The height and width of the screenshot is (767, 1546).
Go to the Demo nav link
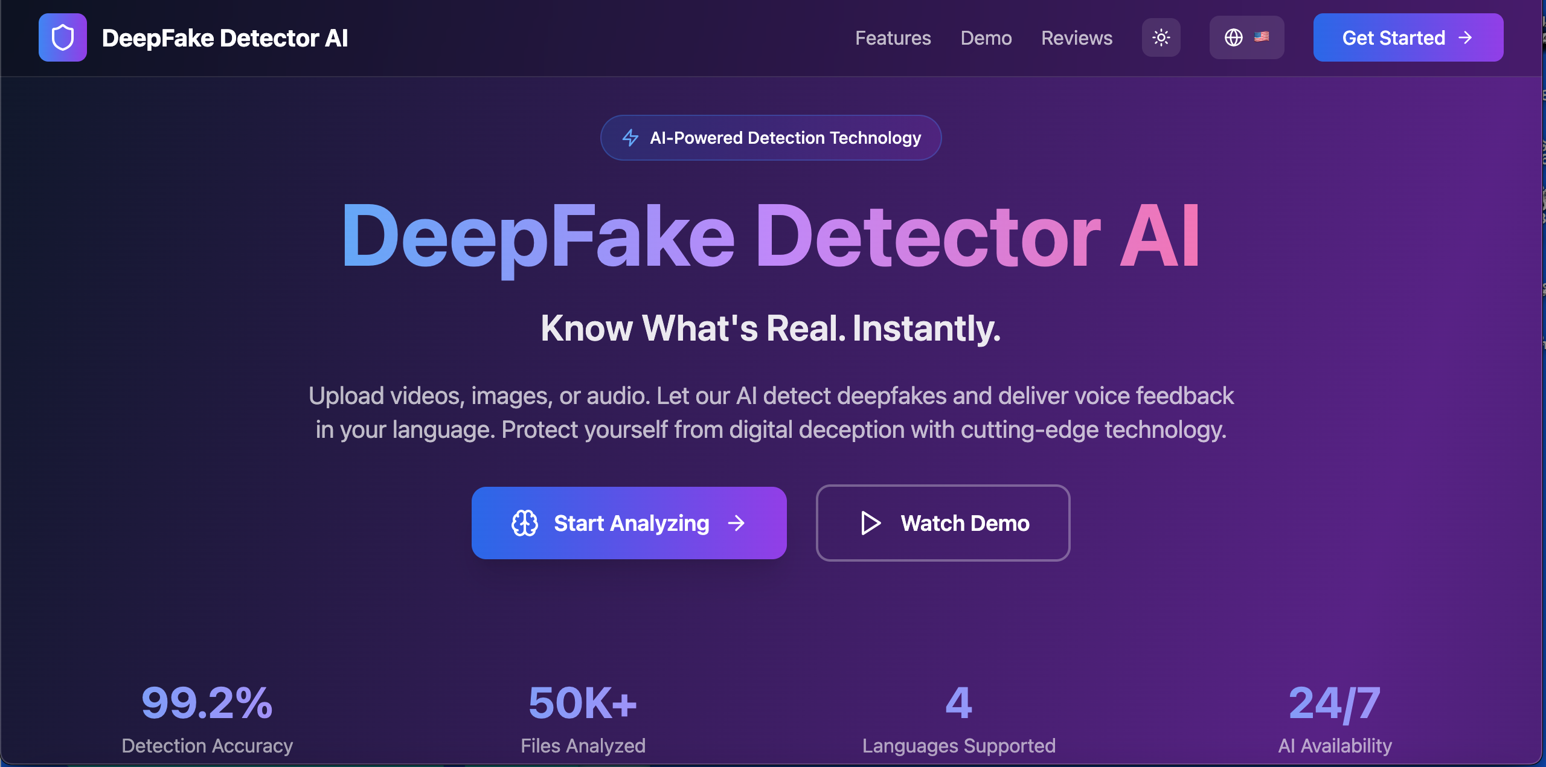[x=986, y=38]
